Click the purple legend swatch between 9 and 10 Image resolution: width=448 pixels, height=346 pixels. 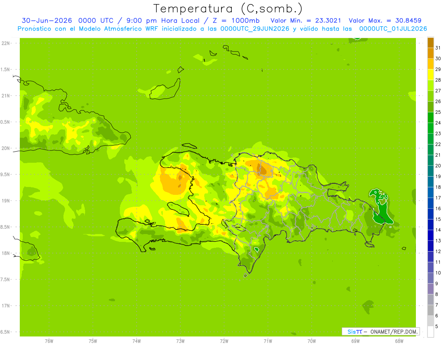(430, 278)
